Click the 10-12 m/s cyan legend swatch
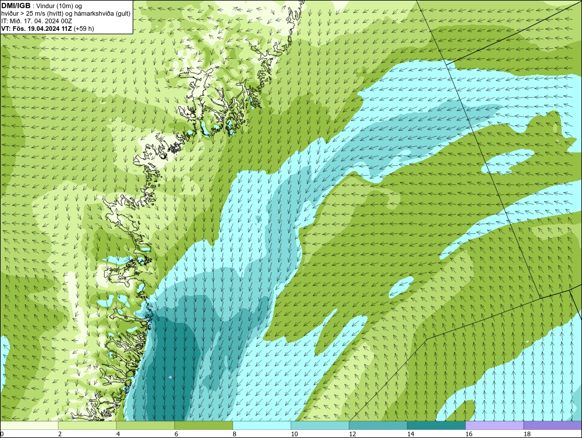This screenshot has height=438, width=582. click(x=320, y=425)
